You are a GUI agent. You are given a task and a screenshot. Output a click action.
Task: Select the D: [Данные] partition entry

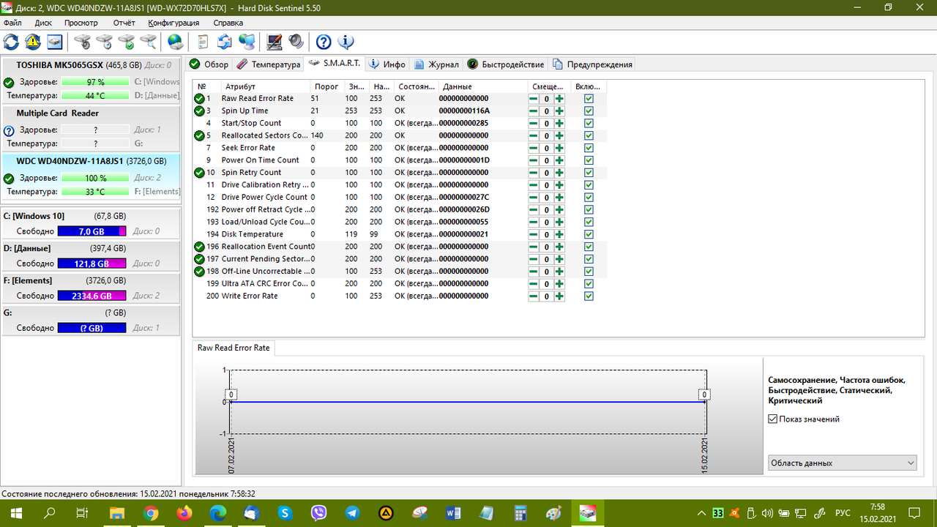pyautogui.click(x=91, y=255)
